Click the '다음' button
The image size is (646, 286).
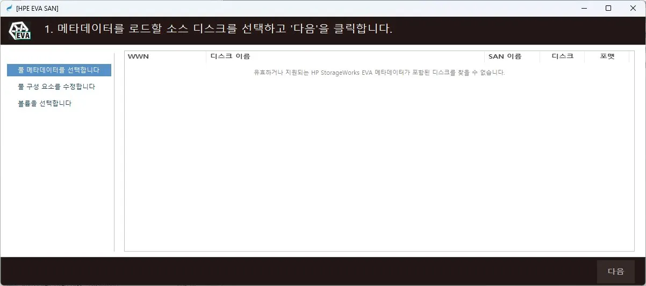pyautogui.click(x=616, y=271)
